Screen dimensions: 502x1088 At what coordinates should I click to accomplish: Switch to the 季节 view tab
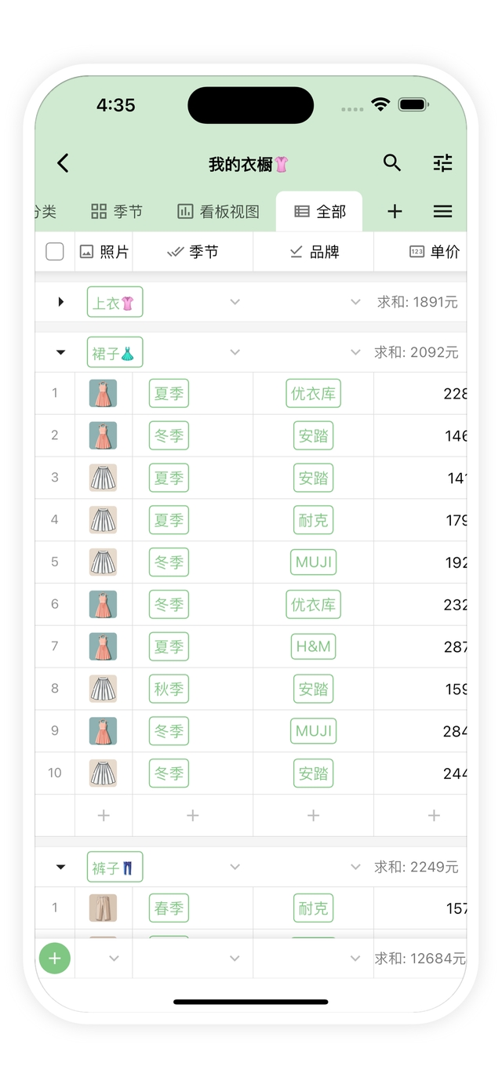117,211
